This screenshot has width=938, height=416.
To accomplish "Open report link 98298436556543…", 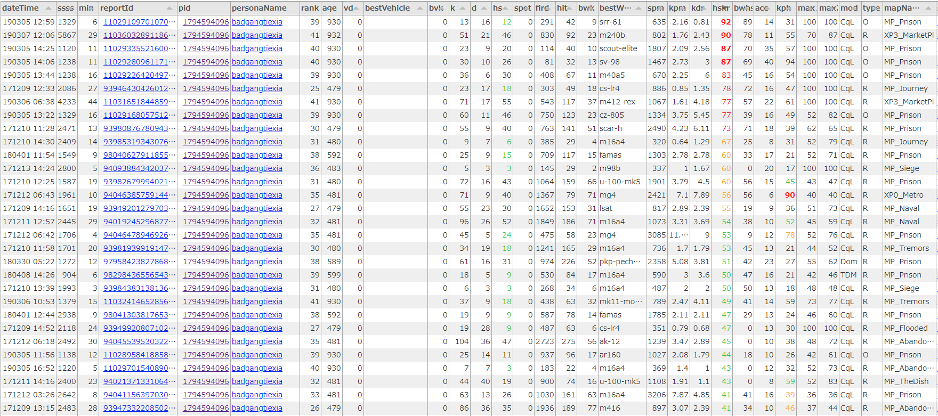I will pyautogui.click(x=139, y=275).
